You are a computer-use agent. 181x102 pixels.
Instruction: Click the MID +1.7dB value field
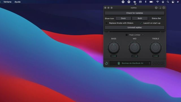point(135,56)
